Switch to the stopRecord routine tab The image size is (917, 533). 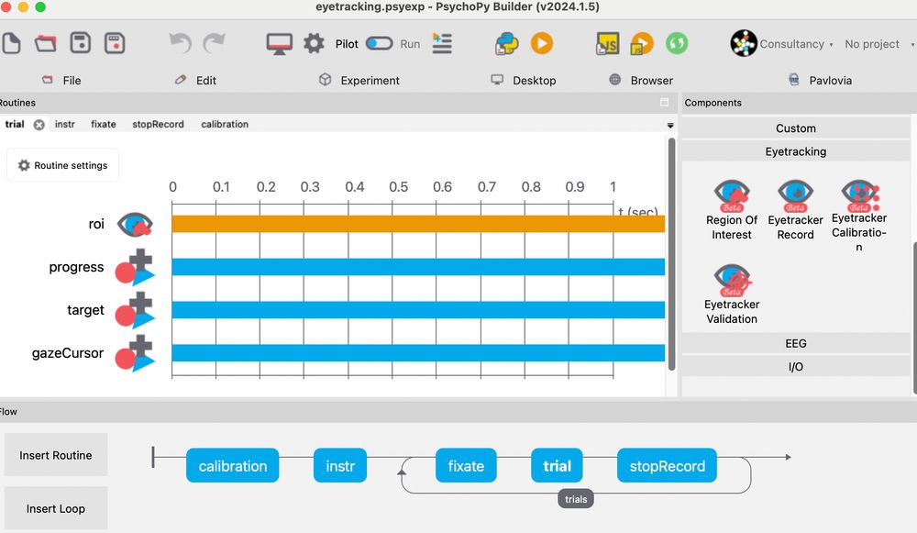pyautogui.click(x=158, y=124)
